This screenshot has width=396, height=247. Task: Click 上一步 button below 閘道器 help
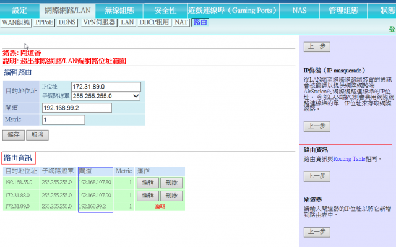pyautogui.click(x=317, y=232)
